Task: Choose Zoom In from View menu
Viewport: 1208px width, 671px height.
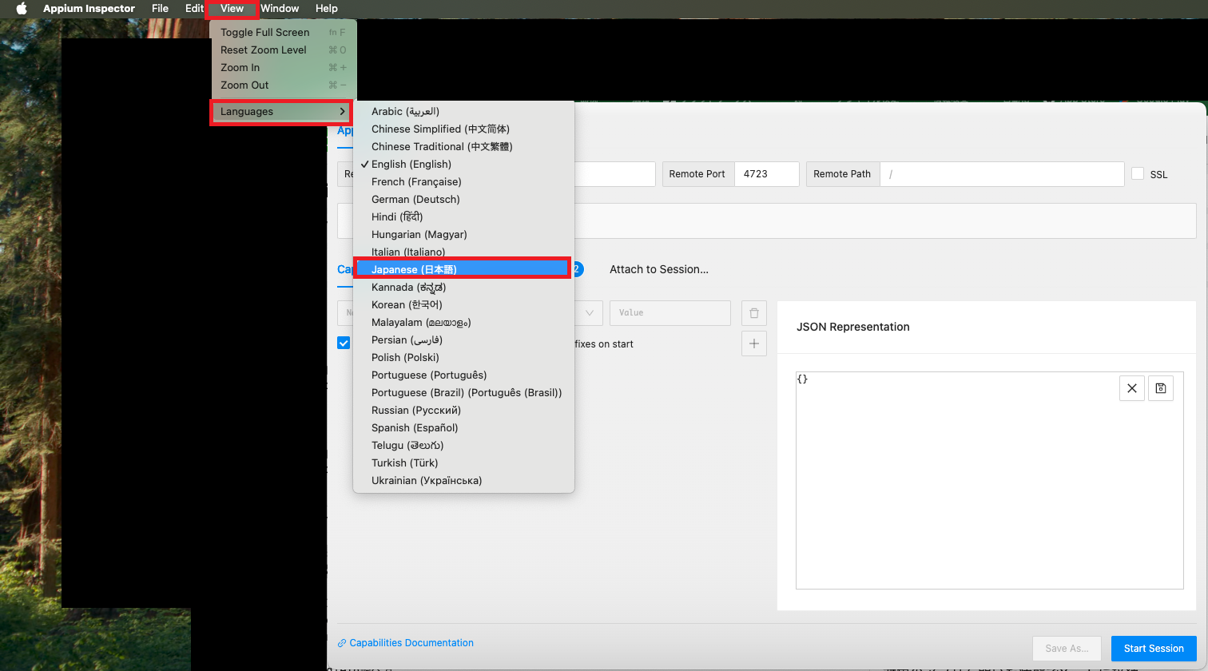Action: tap(283, 68)
